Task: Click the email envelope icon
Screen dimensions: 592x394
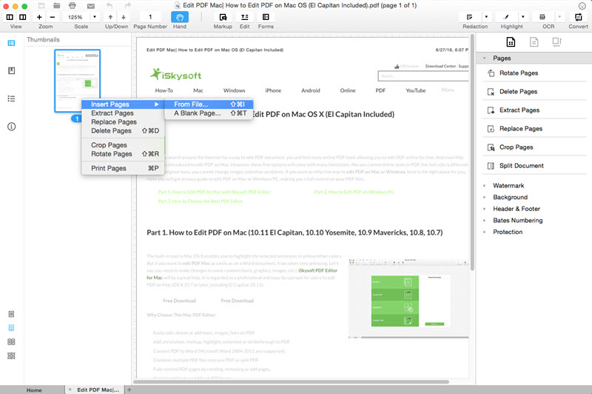Action: point(90,6)
